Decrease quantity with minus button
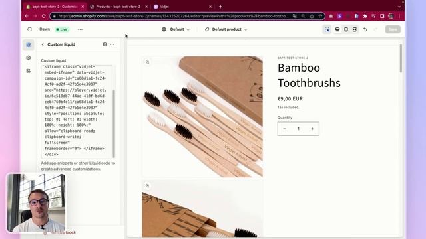Viewport: 426px width, 239px height. tap(284, 129)
